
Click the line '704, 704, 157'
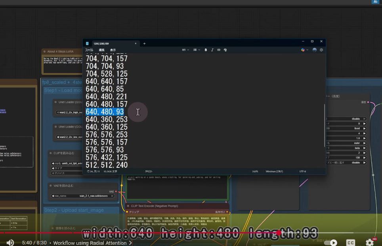click(x=107, y=58)
